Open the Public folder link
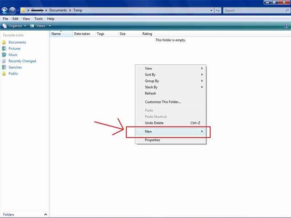This screenshot has height=218, width=291. (13, 73)
